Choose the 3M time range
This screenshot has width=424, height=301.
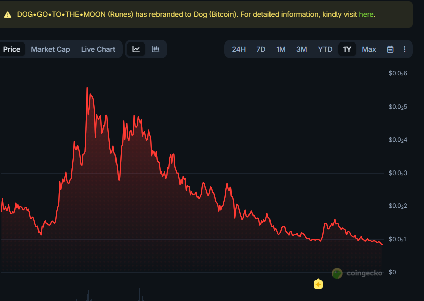pyautogui.click(x=302, y=49)
